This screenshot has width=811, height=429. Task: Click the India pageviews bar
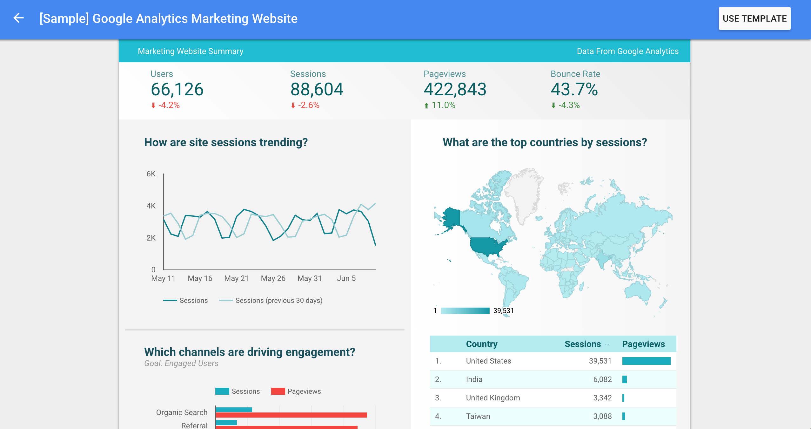(624, 379)
